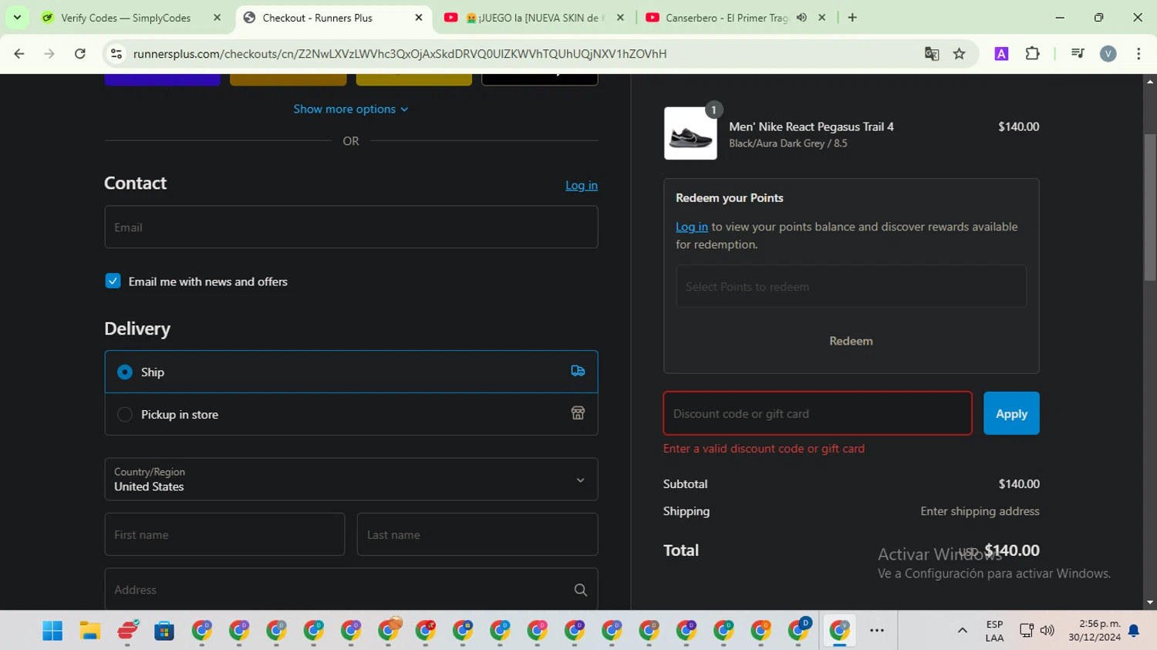This screenshot has width=1157, height=650.
Task: Open the tab search dropdown arrow
Action: point(17,17)
